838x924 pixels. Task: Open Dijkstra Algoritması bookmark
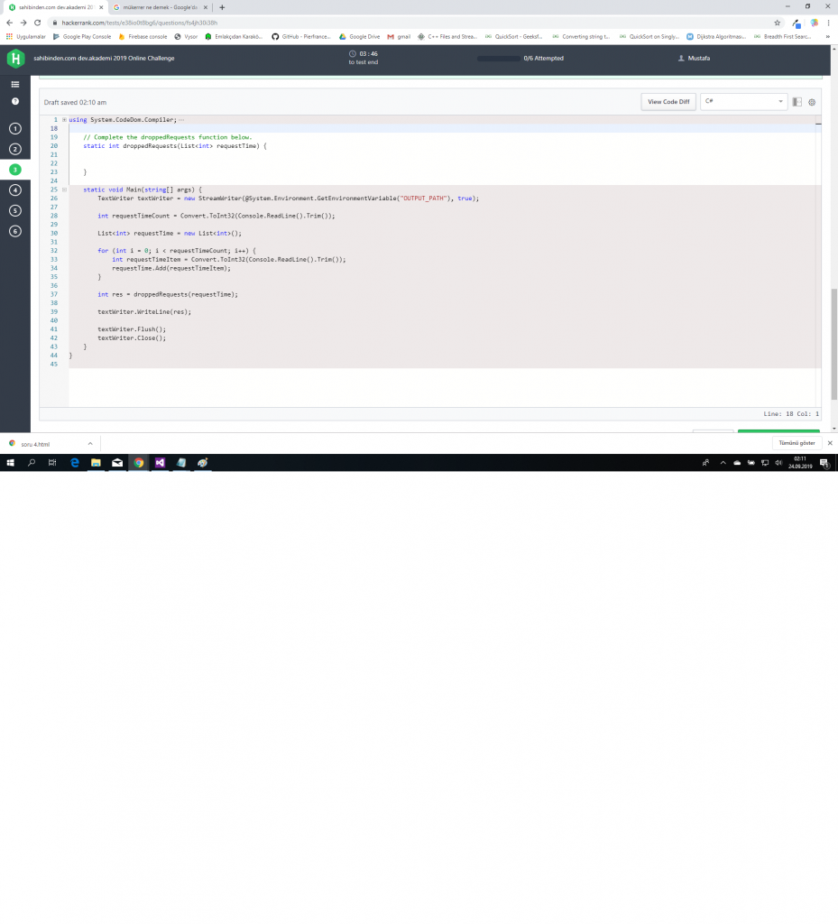tap(716, 36)
